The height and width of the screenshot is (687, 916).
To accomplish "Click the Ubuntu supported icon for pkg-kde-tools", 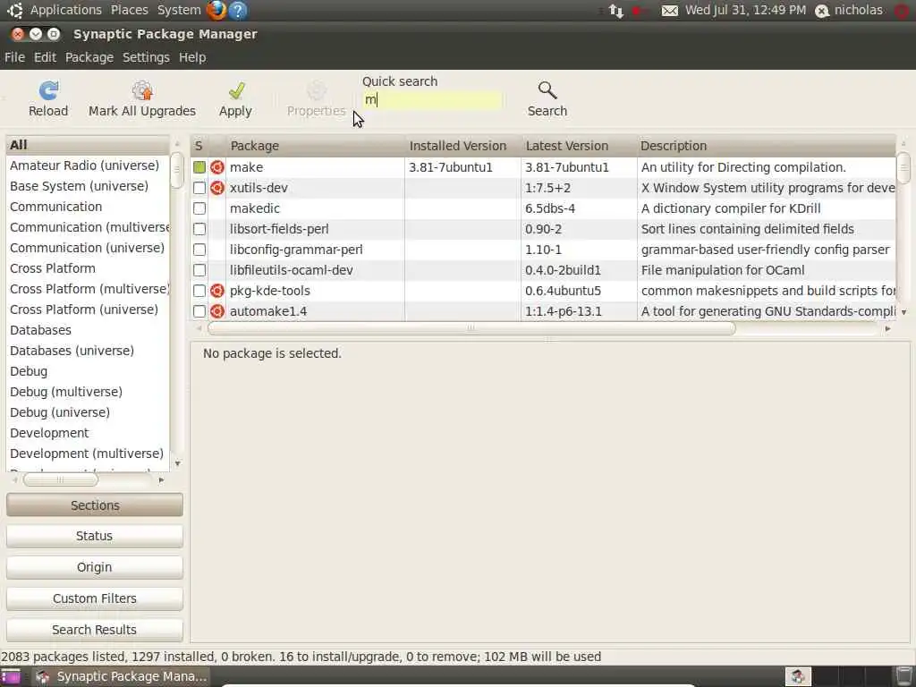I will (217, 291).
